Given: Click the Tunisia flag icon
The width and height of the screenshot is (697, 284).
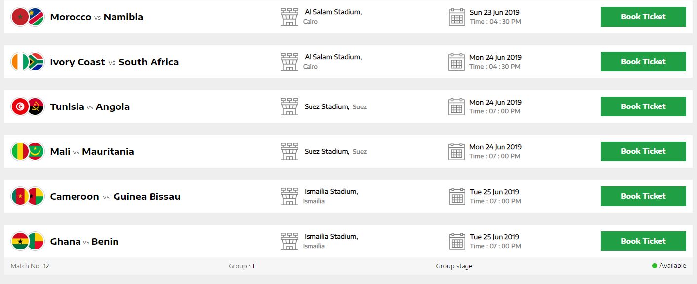Looking at the screenshot, I should [19, 107].
